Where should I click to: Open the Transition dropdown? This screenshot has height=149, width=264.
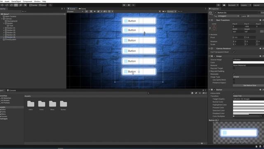pyautogui.click(x=248, y=96)
